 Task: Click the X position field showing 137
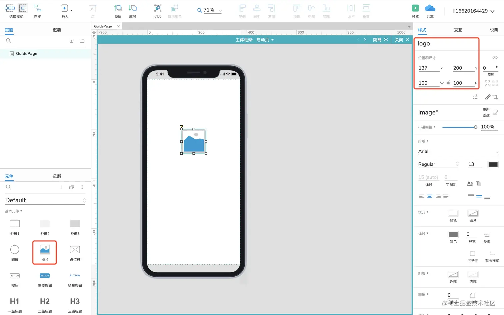429,68
